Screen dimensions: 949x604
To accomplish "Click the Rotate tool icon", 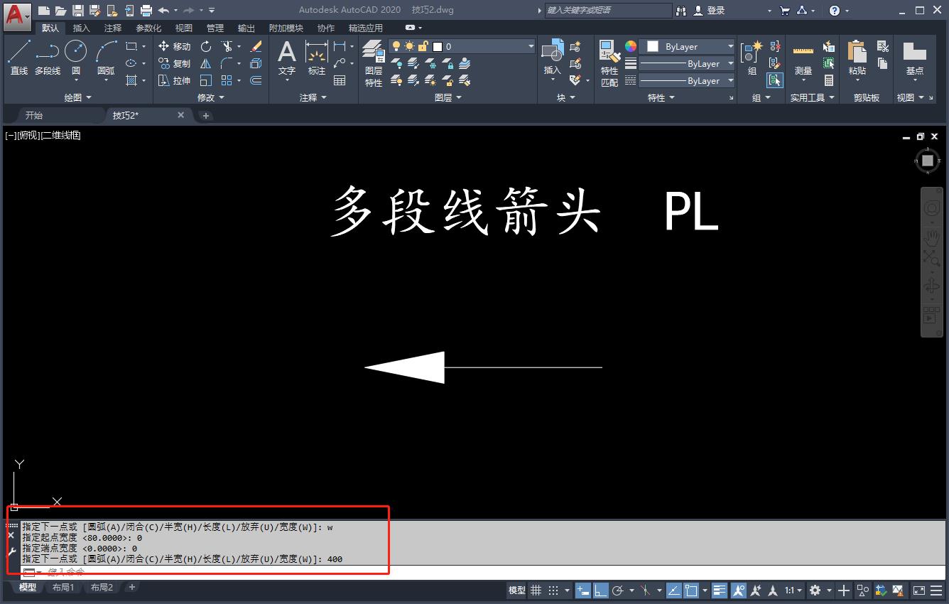I will pyautogui.click(x=206, y=46).
